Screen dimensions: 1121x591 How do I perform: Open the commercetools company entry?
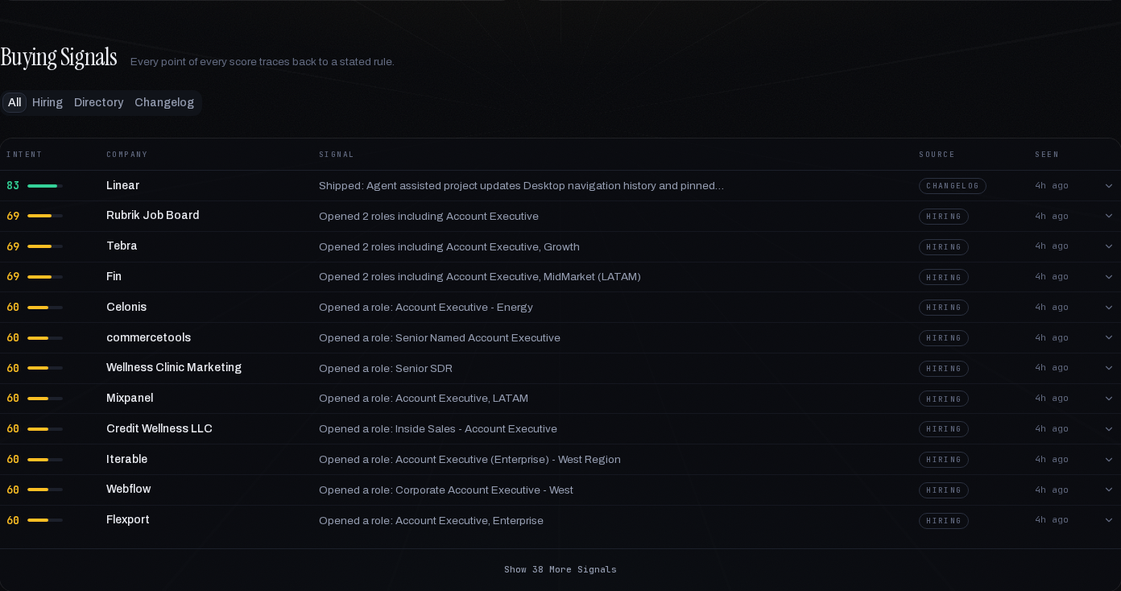148,337
